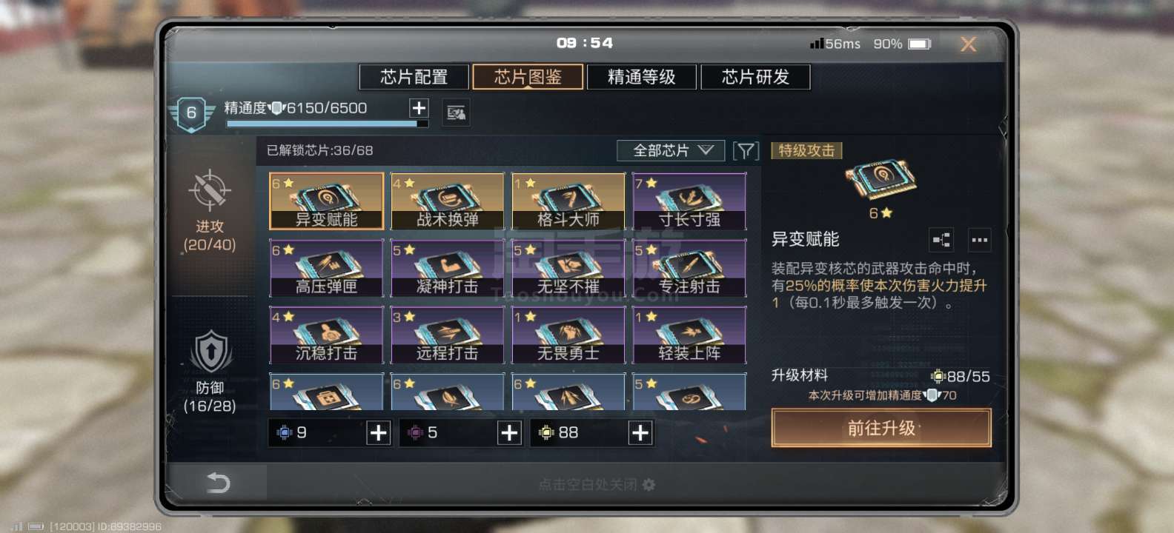Select the 寸长寸强 chip card
Screen dimensions: 1174x533
pyautogui.click(x=689, y=201)
